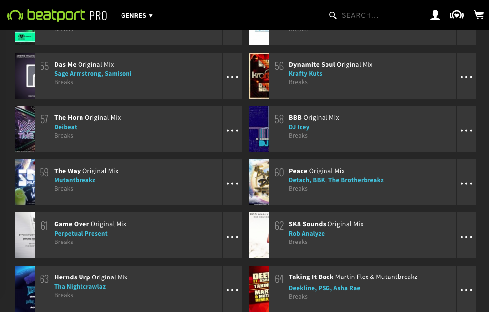Viewport: 489px width, 312px height.
Task: Open more options for SK8 Sounds
Action: pyautogui.click(x=467, y=237)
